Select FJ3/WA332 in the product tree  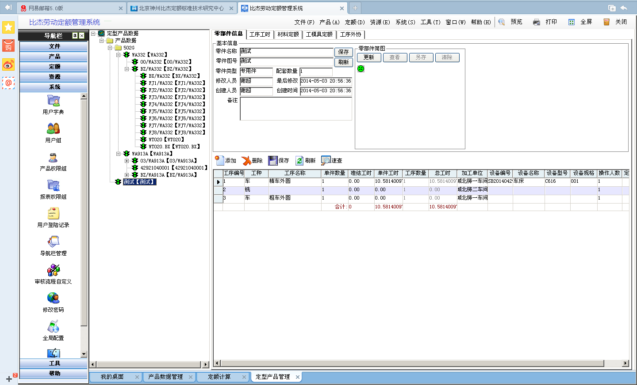tap(177, 97)
